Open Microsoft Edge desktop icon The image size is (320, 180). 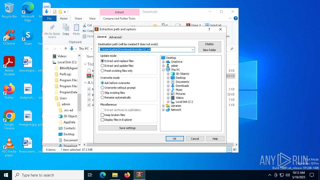click(28, 12)
